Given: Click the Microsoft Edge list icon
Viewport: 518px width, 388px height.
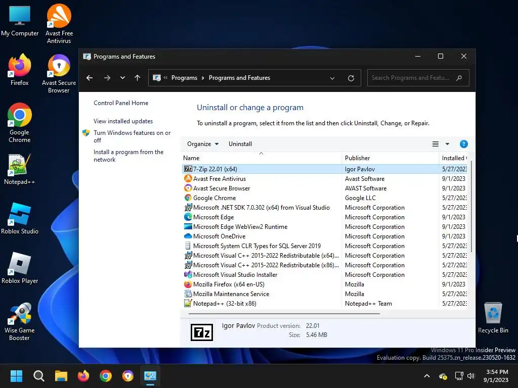Looking at the screenshot, I should point(188,217).
